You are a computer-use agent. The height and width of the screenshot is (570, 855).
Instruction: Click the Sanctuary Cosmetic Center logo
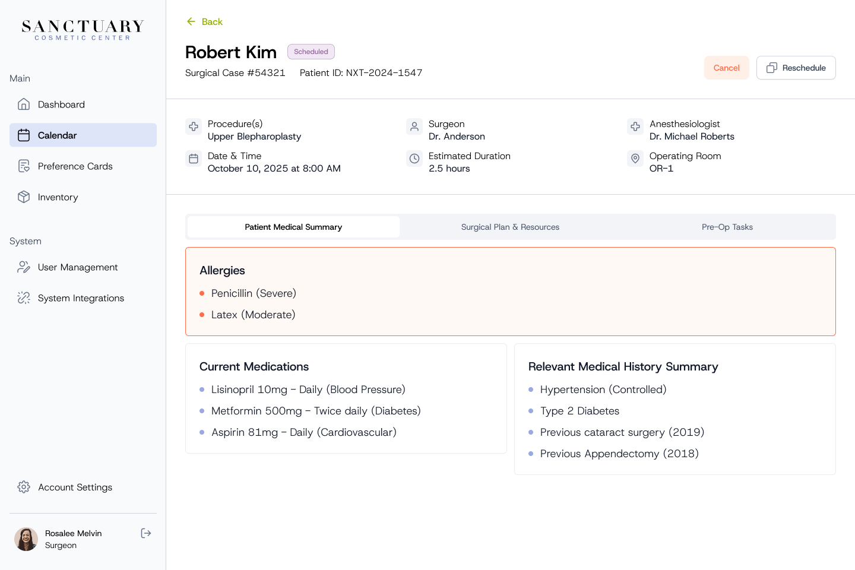(83, 30)
